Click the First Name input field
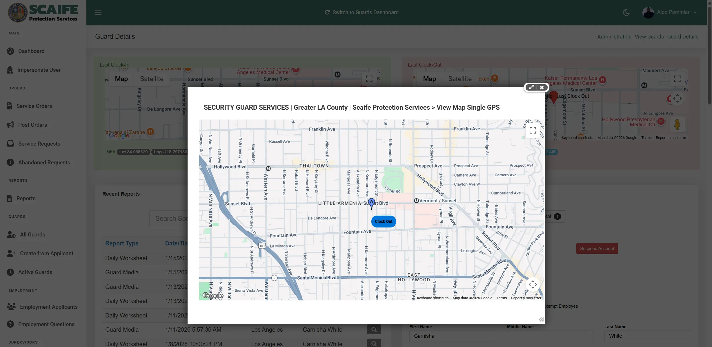The width and height of the screenshot is (712, 347). click(x=453, y=336)
